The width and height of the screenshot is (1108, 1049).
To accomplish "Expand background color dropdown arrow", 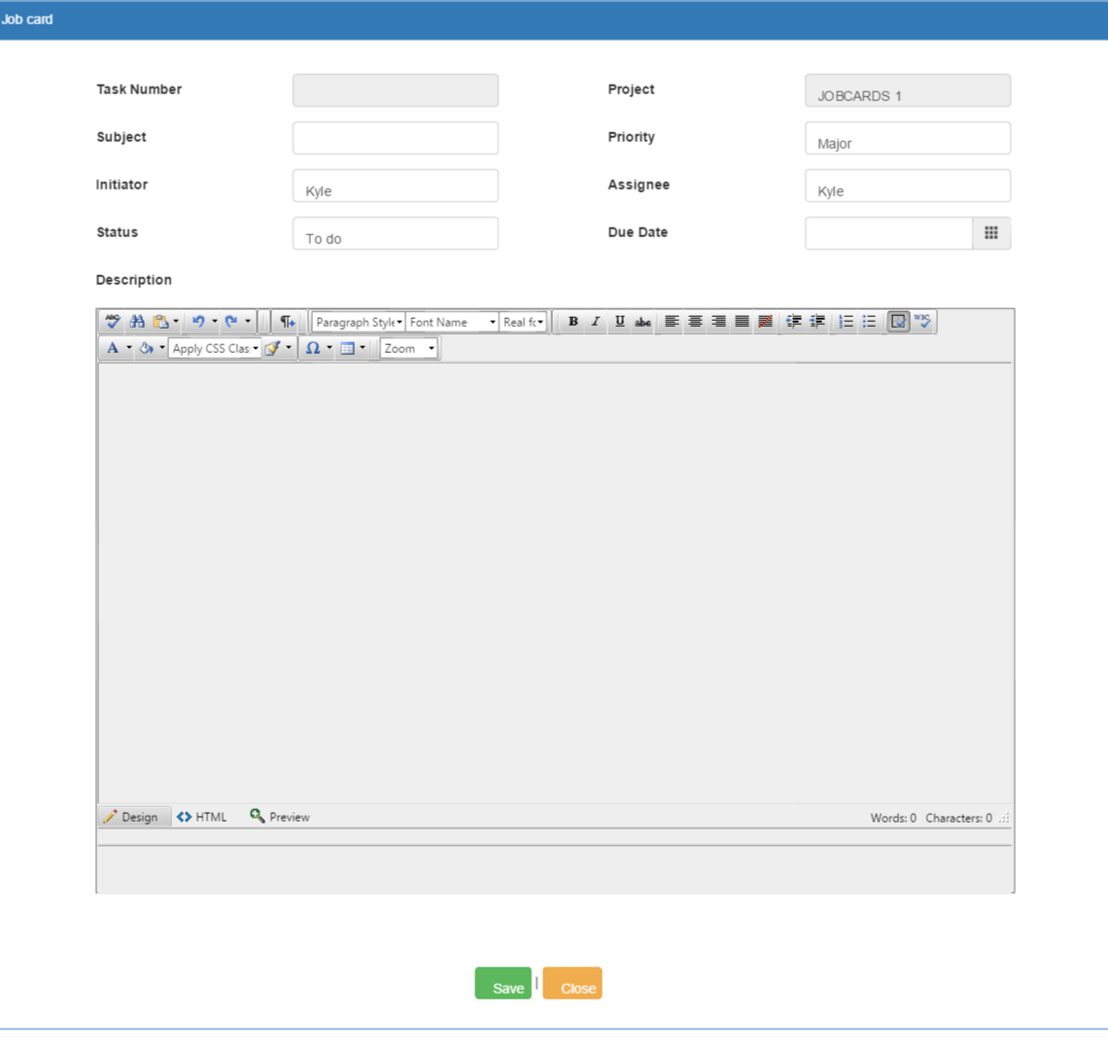I will click(161, 348).
